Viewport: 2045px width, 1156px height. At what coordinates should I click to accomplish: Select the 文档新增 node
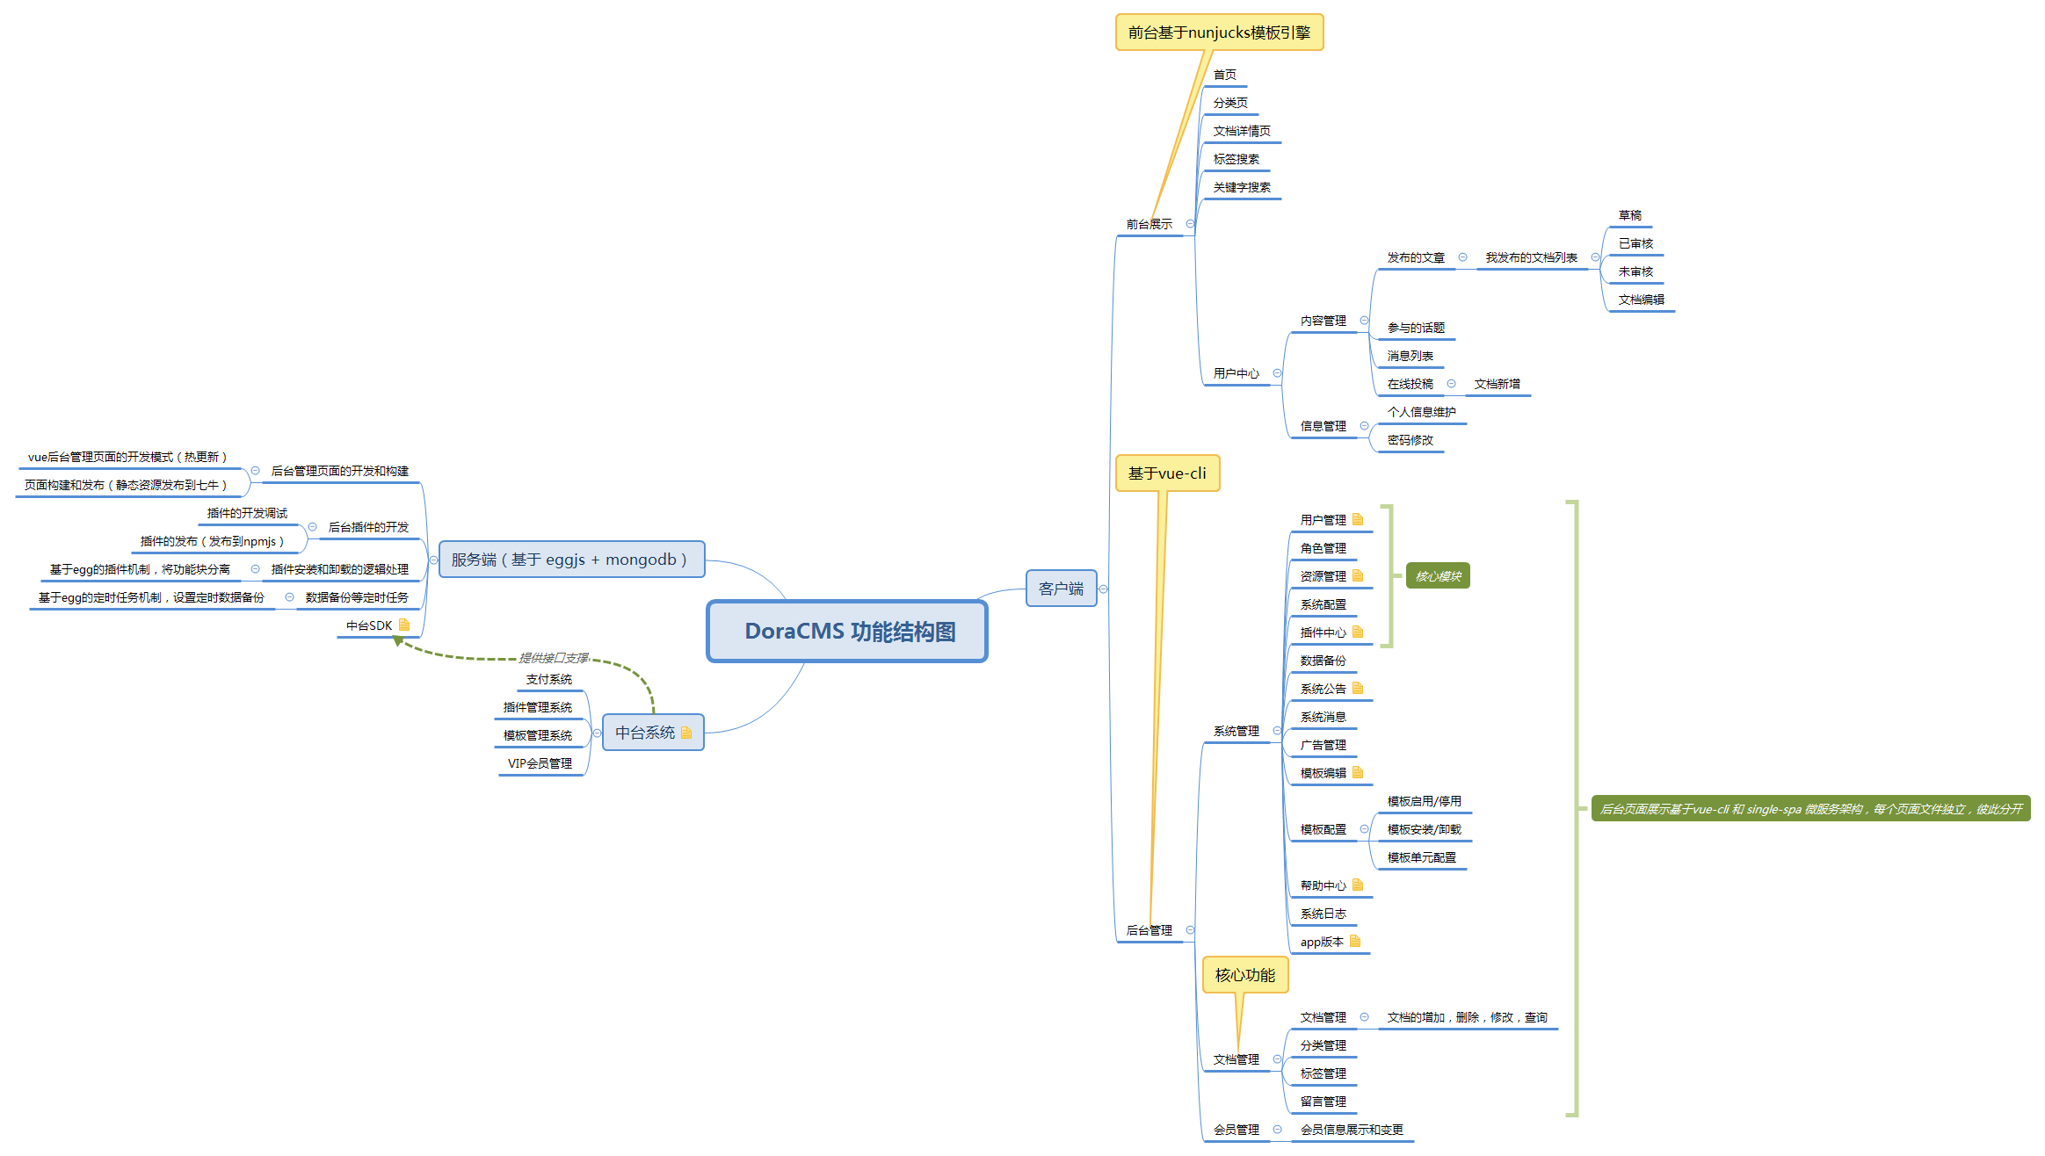point(1497,384)
